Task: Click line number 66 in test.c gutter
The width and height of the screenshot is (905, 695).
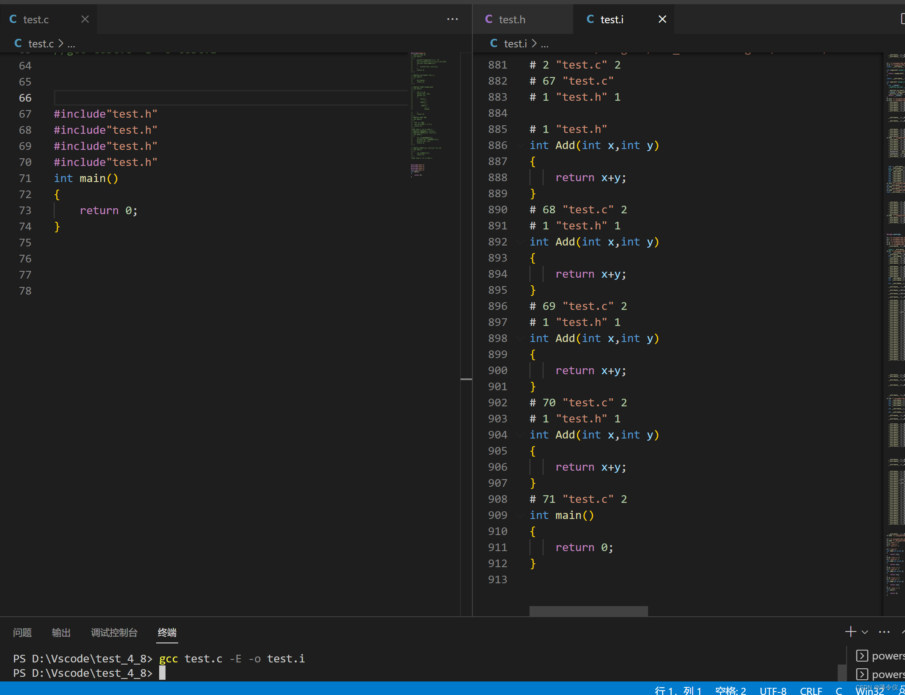Action: tap(25, 98)
